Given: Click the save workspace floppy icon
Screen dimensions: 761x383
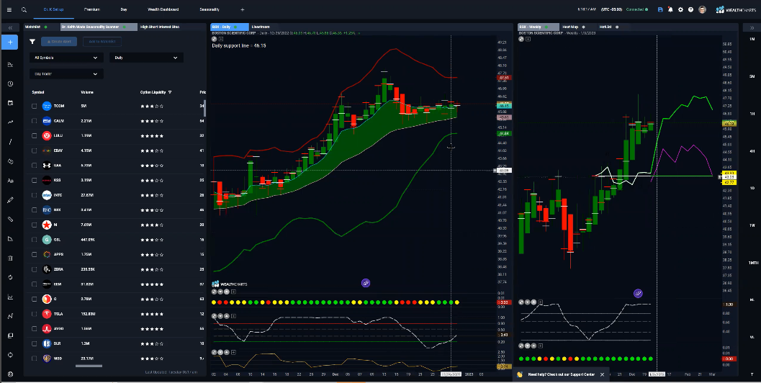Looking at the screenshot, I should (x=660, y=9).
